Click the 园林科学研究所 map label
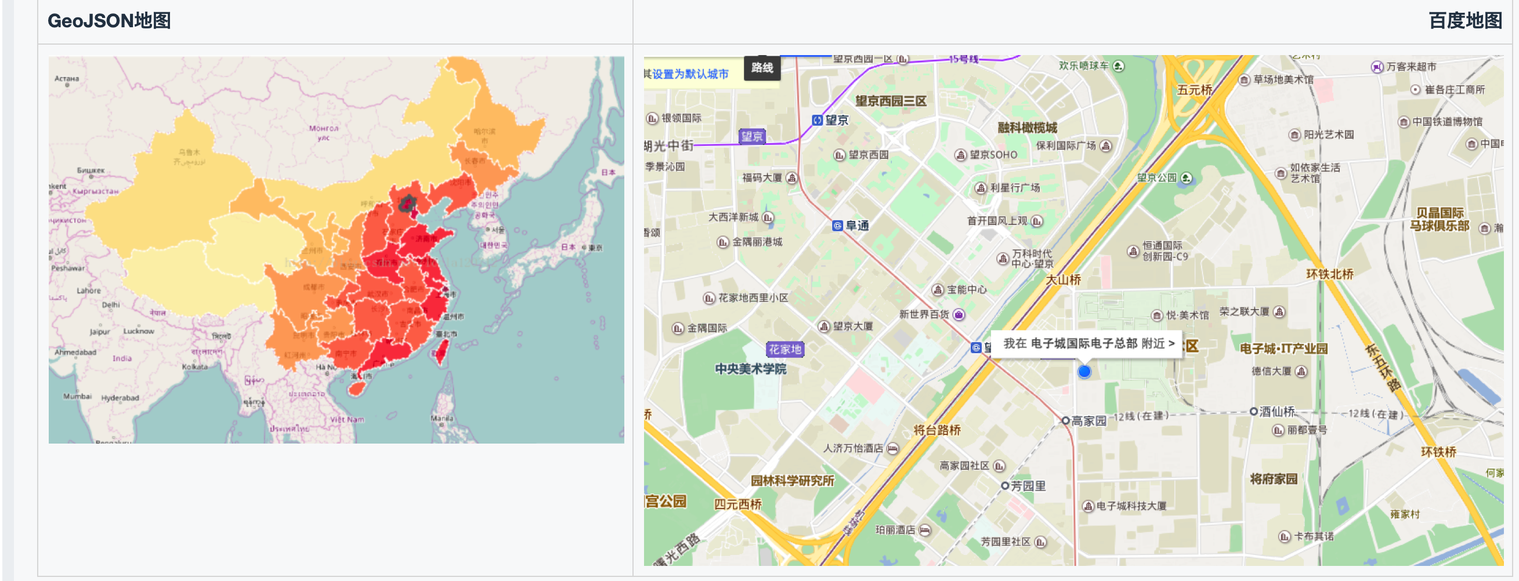Image resolution: width=1519 pixels, height=581 pixels. [x=792, y=481]
